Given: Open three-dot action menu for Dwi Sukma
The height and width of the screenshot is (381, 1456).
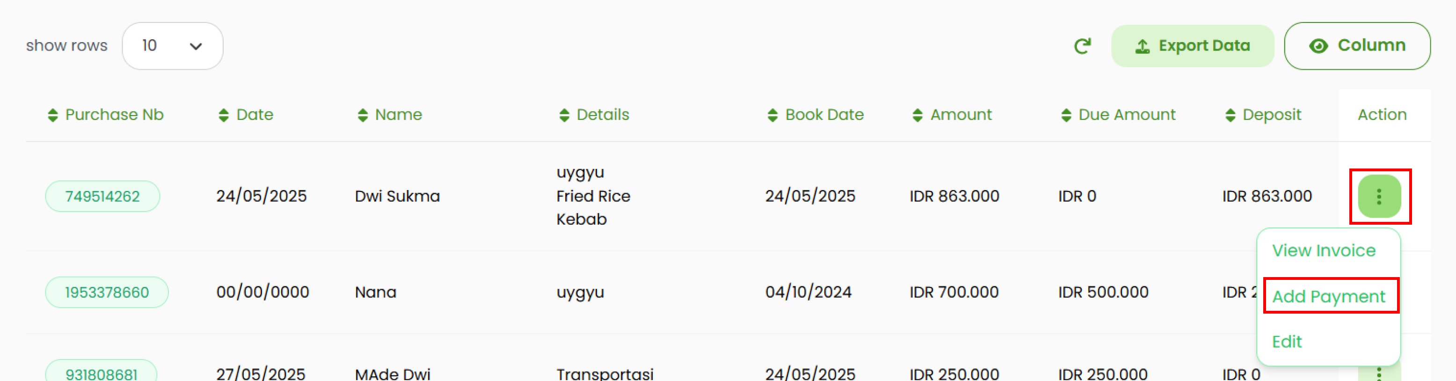Looking at the screenshot, I should [1378, 196].
